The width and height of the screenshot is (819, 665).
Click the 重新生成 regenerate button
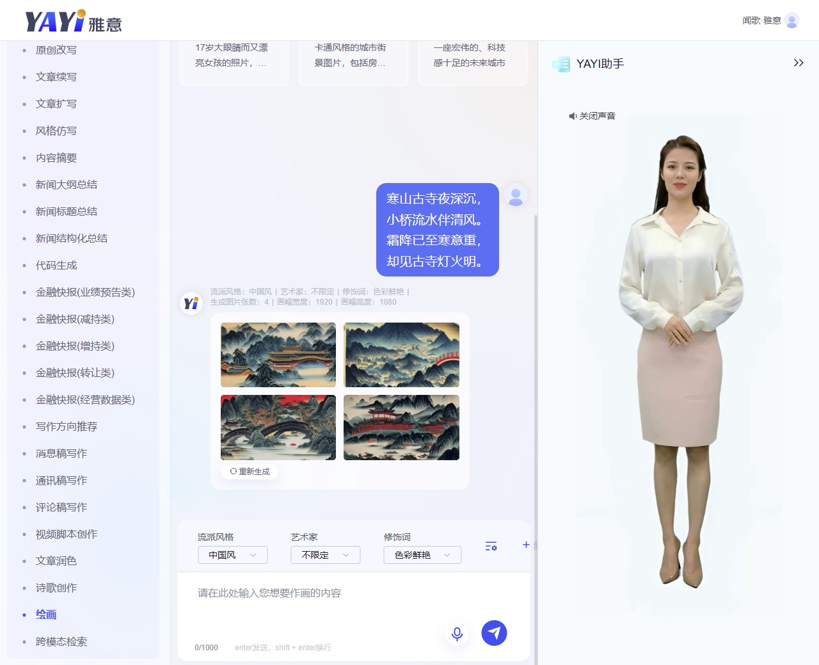coord(250,472)
